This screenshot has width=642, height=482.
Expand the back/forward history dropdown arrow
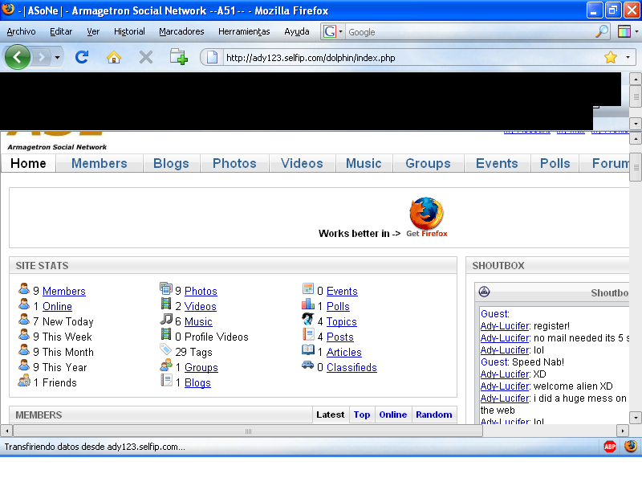[59, 57]
